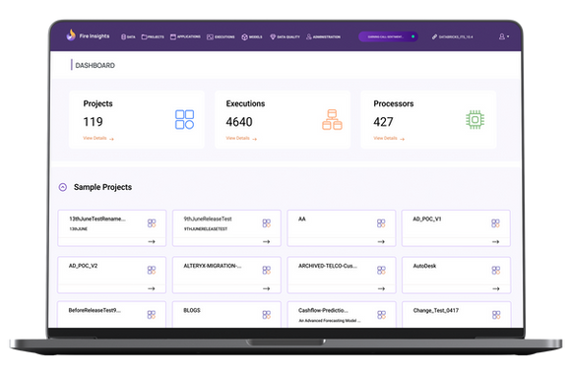This screenshot has width=571, height=375.
Task: Click the AD_POC_V2 project icon
Action: [x=152, y=270]
